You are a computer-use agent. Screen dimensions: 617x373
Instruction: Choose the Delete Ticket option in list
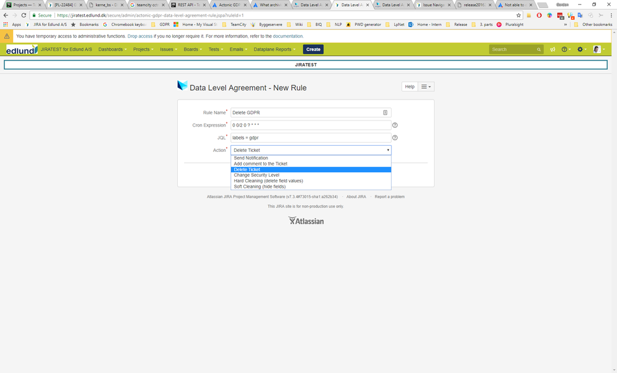click(x=311, y=170)
